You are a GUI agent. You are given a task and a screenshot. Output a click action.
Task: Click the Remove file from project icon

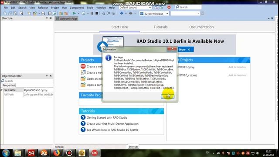[66, 14]
